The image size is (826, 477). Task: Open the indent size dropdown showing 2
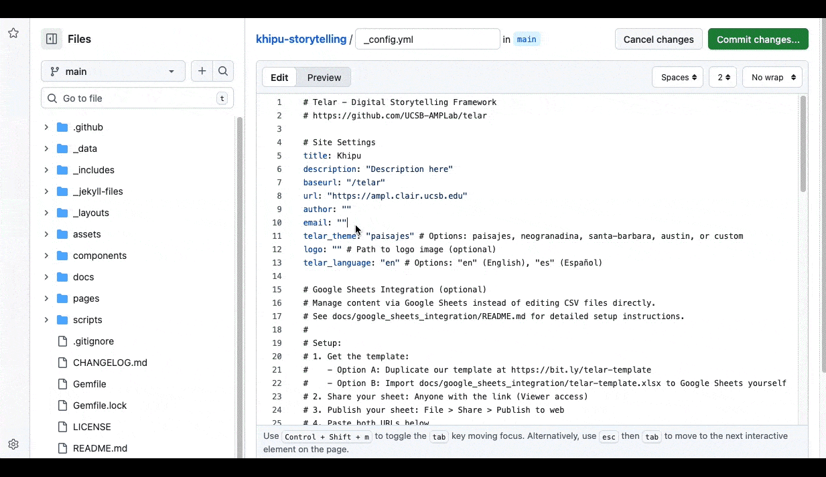[x=722, y=77]
